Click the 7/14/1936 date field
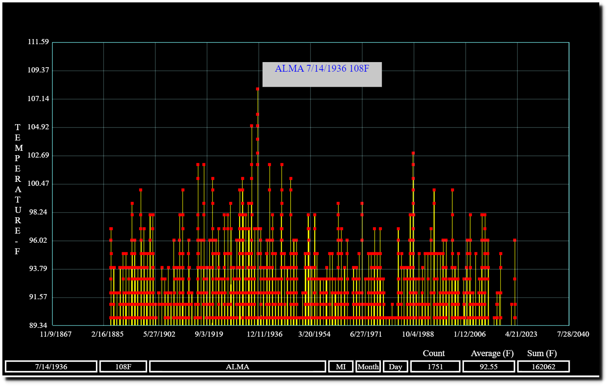Screen dimensions: 608x386 [x=51, y=367]
